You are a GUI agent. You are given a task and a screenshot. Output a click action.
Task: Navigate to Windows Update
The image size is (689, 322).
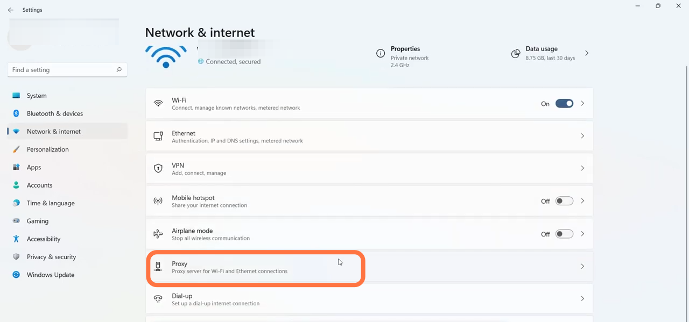click(67, 275)
